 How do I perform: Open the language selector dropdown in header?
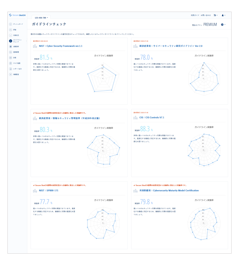click(215, 15)
